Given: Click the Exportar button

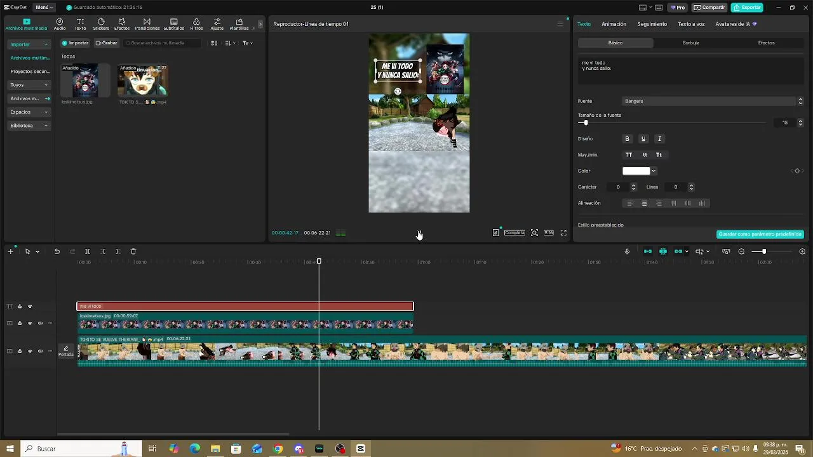Looking at the screenshot, I should (747, 8).
